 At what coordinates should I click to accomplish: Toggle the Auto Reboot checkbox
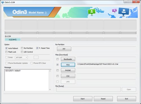click(6, 48)
